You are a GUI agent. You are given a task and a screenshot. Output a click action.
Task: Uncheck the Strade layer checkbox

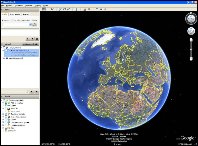[x=6, y=105]
